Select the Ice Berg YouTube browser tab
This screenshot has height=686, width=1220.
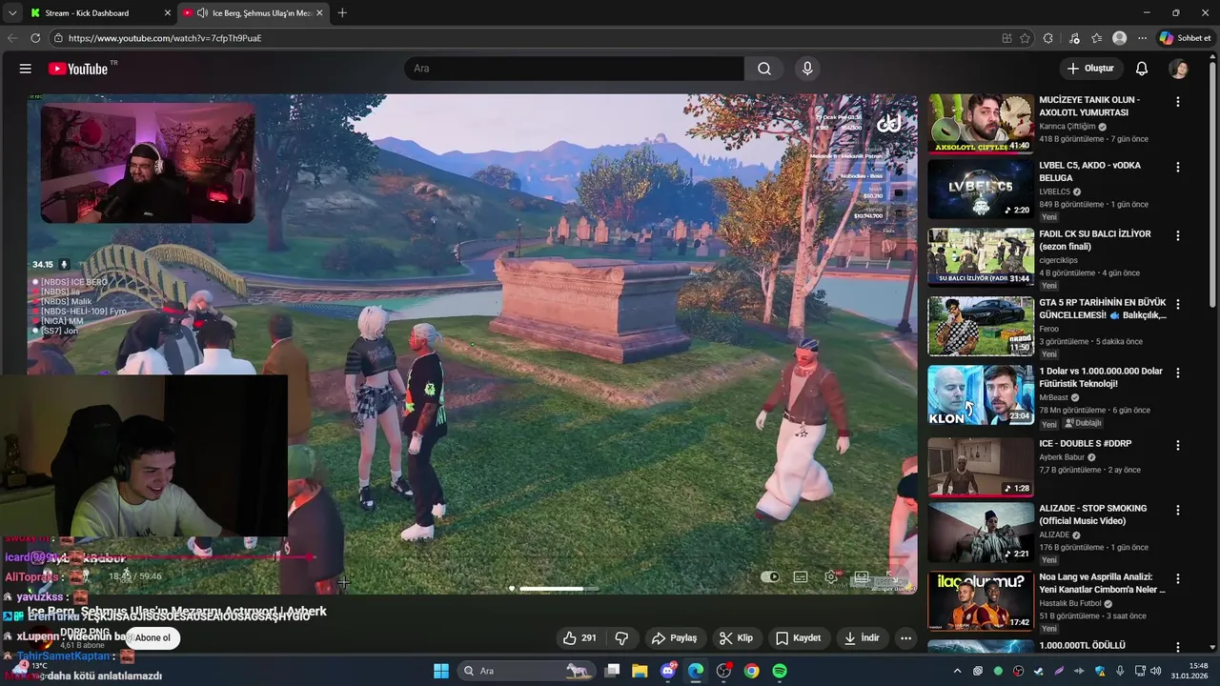coord(253,13)
